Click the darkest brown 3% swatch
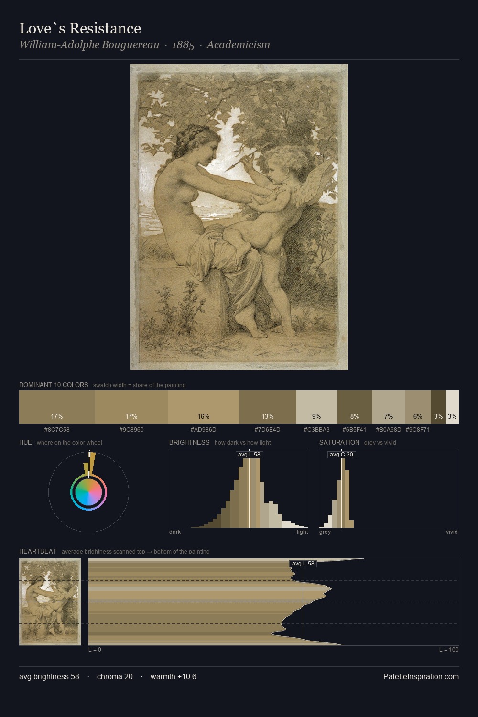This screenshot has height=717, width=478. [438, 407]
